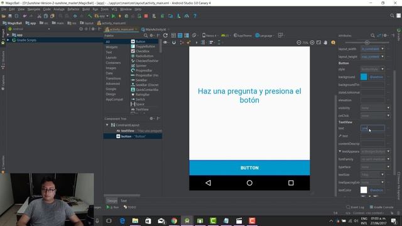
Task: Refresh the layout preview
Action: [165, 35]
